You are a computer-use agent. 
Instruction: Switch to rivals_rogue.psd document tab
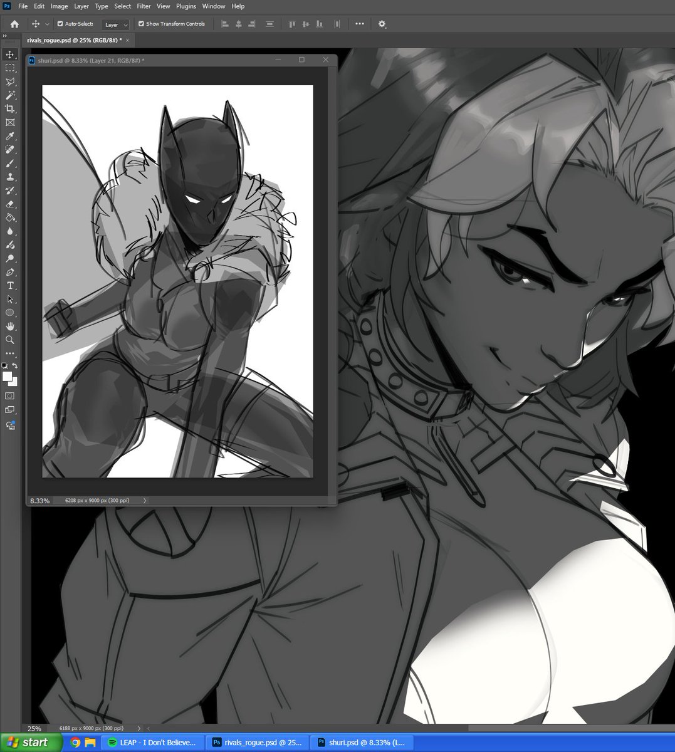coord(73,40)
